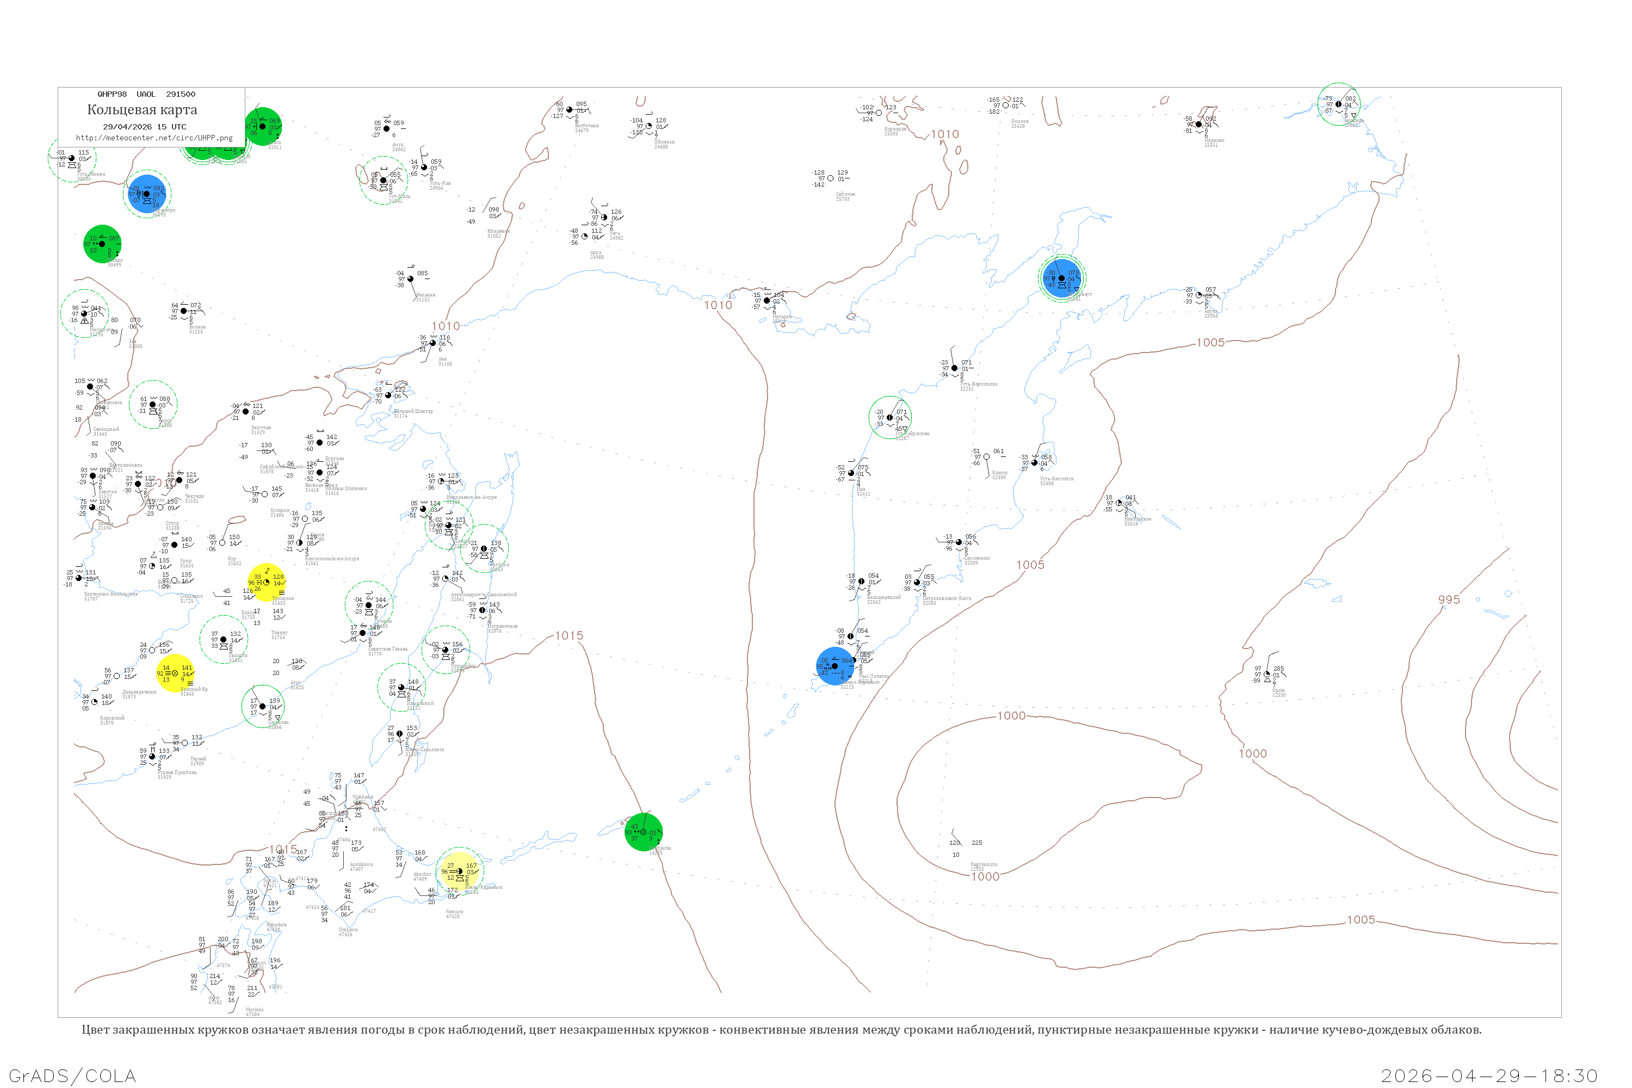
Task: Click the green Tynda station circle
Action: pos(102,244)
